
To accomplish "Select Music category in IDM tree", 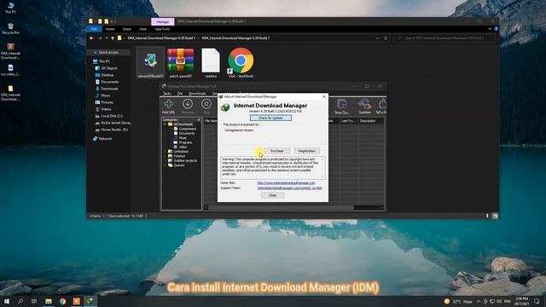I will pos(183,138).
